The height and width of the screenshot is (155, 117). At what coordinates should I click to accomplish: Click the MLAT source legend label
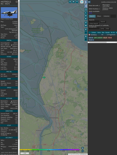(105, 38)
